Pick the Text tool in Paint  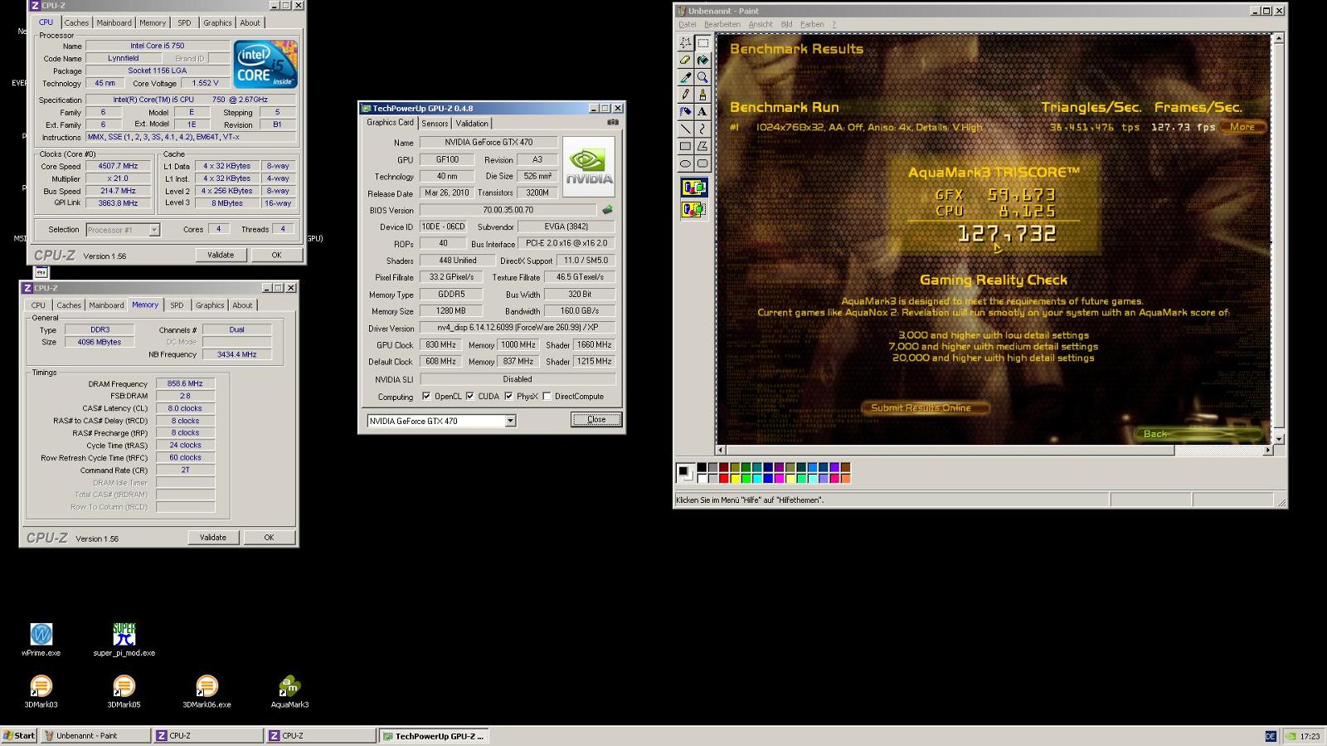click(x=702, y=111)
